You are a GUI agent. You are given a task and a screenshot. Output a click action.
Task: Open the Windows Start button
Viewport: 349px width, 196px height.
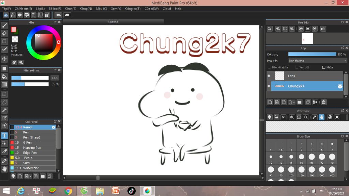click(x=6, y=191)
